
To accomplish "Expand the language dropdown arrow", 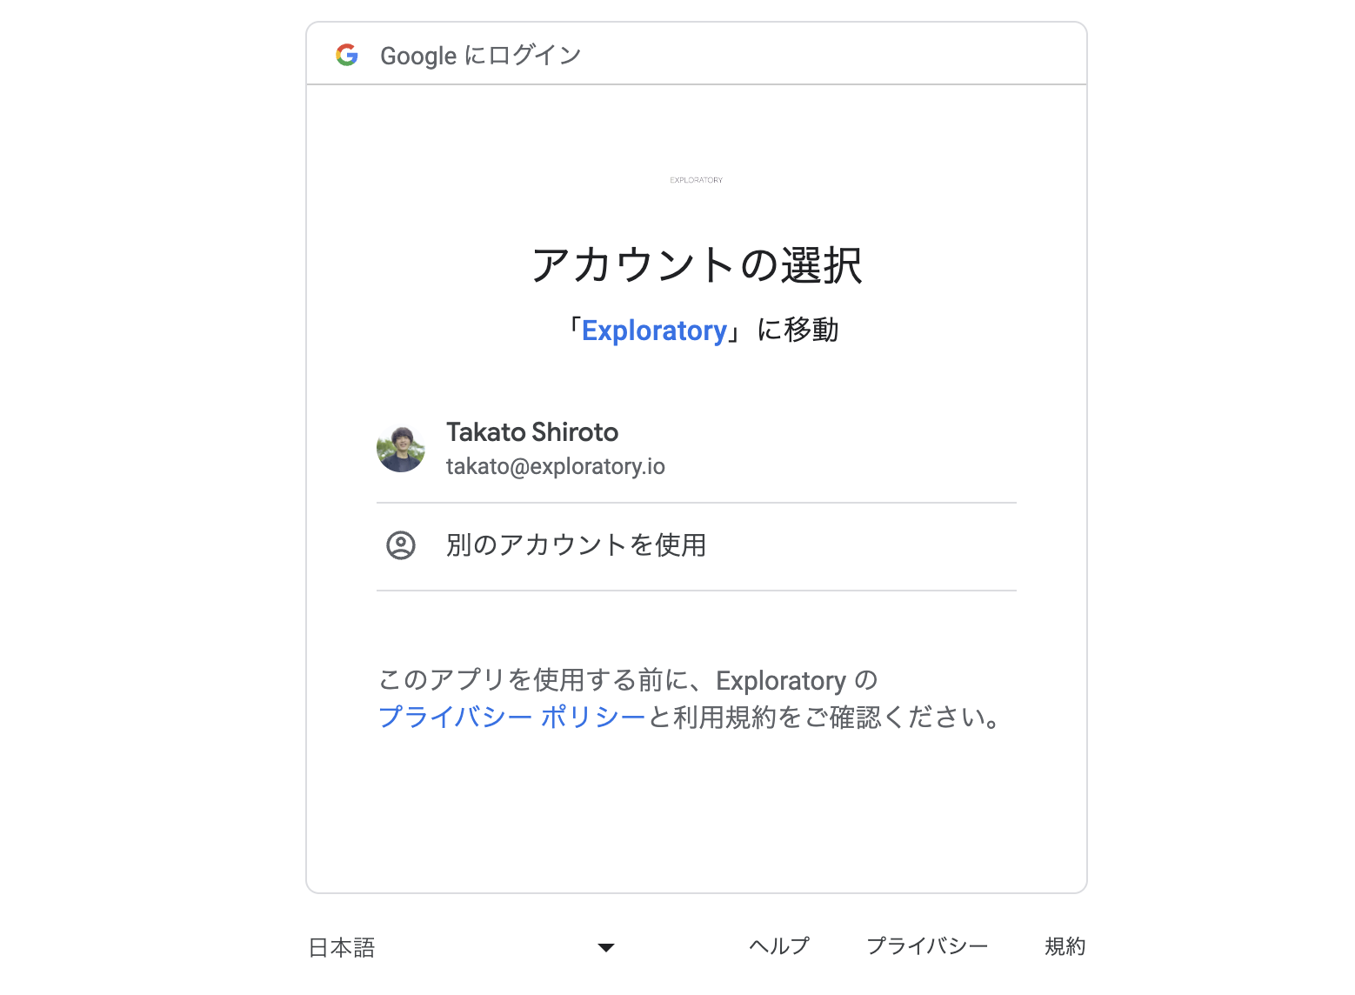I will coord(606,948).
